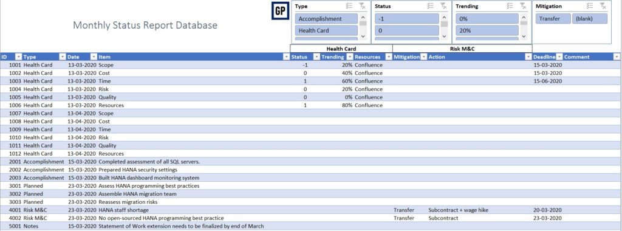Toggle multi-select in the Trending slicer
This screenshot has width=622, height=231.
[510, 6]
